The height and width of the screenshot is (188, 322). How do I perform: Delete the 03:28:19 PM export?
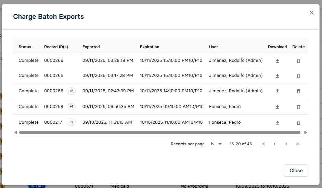tap(298, 61)
